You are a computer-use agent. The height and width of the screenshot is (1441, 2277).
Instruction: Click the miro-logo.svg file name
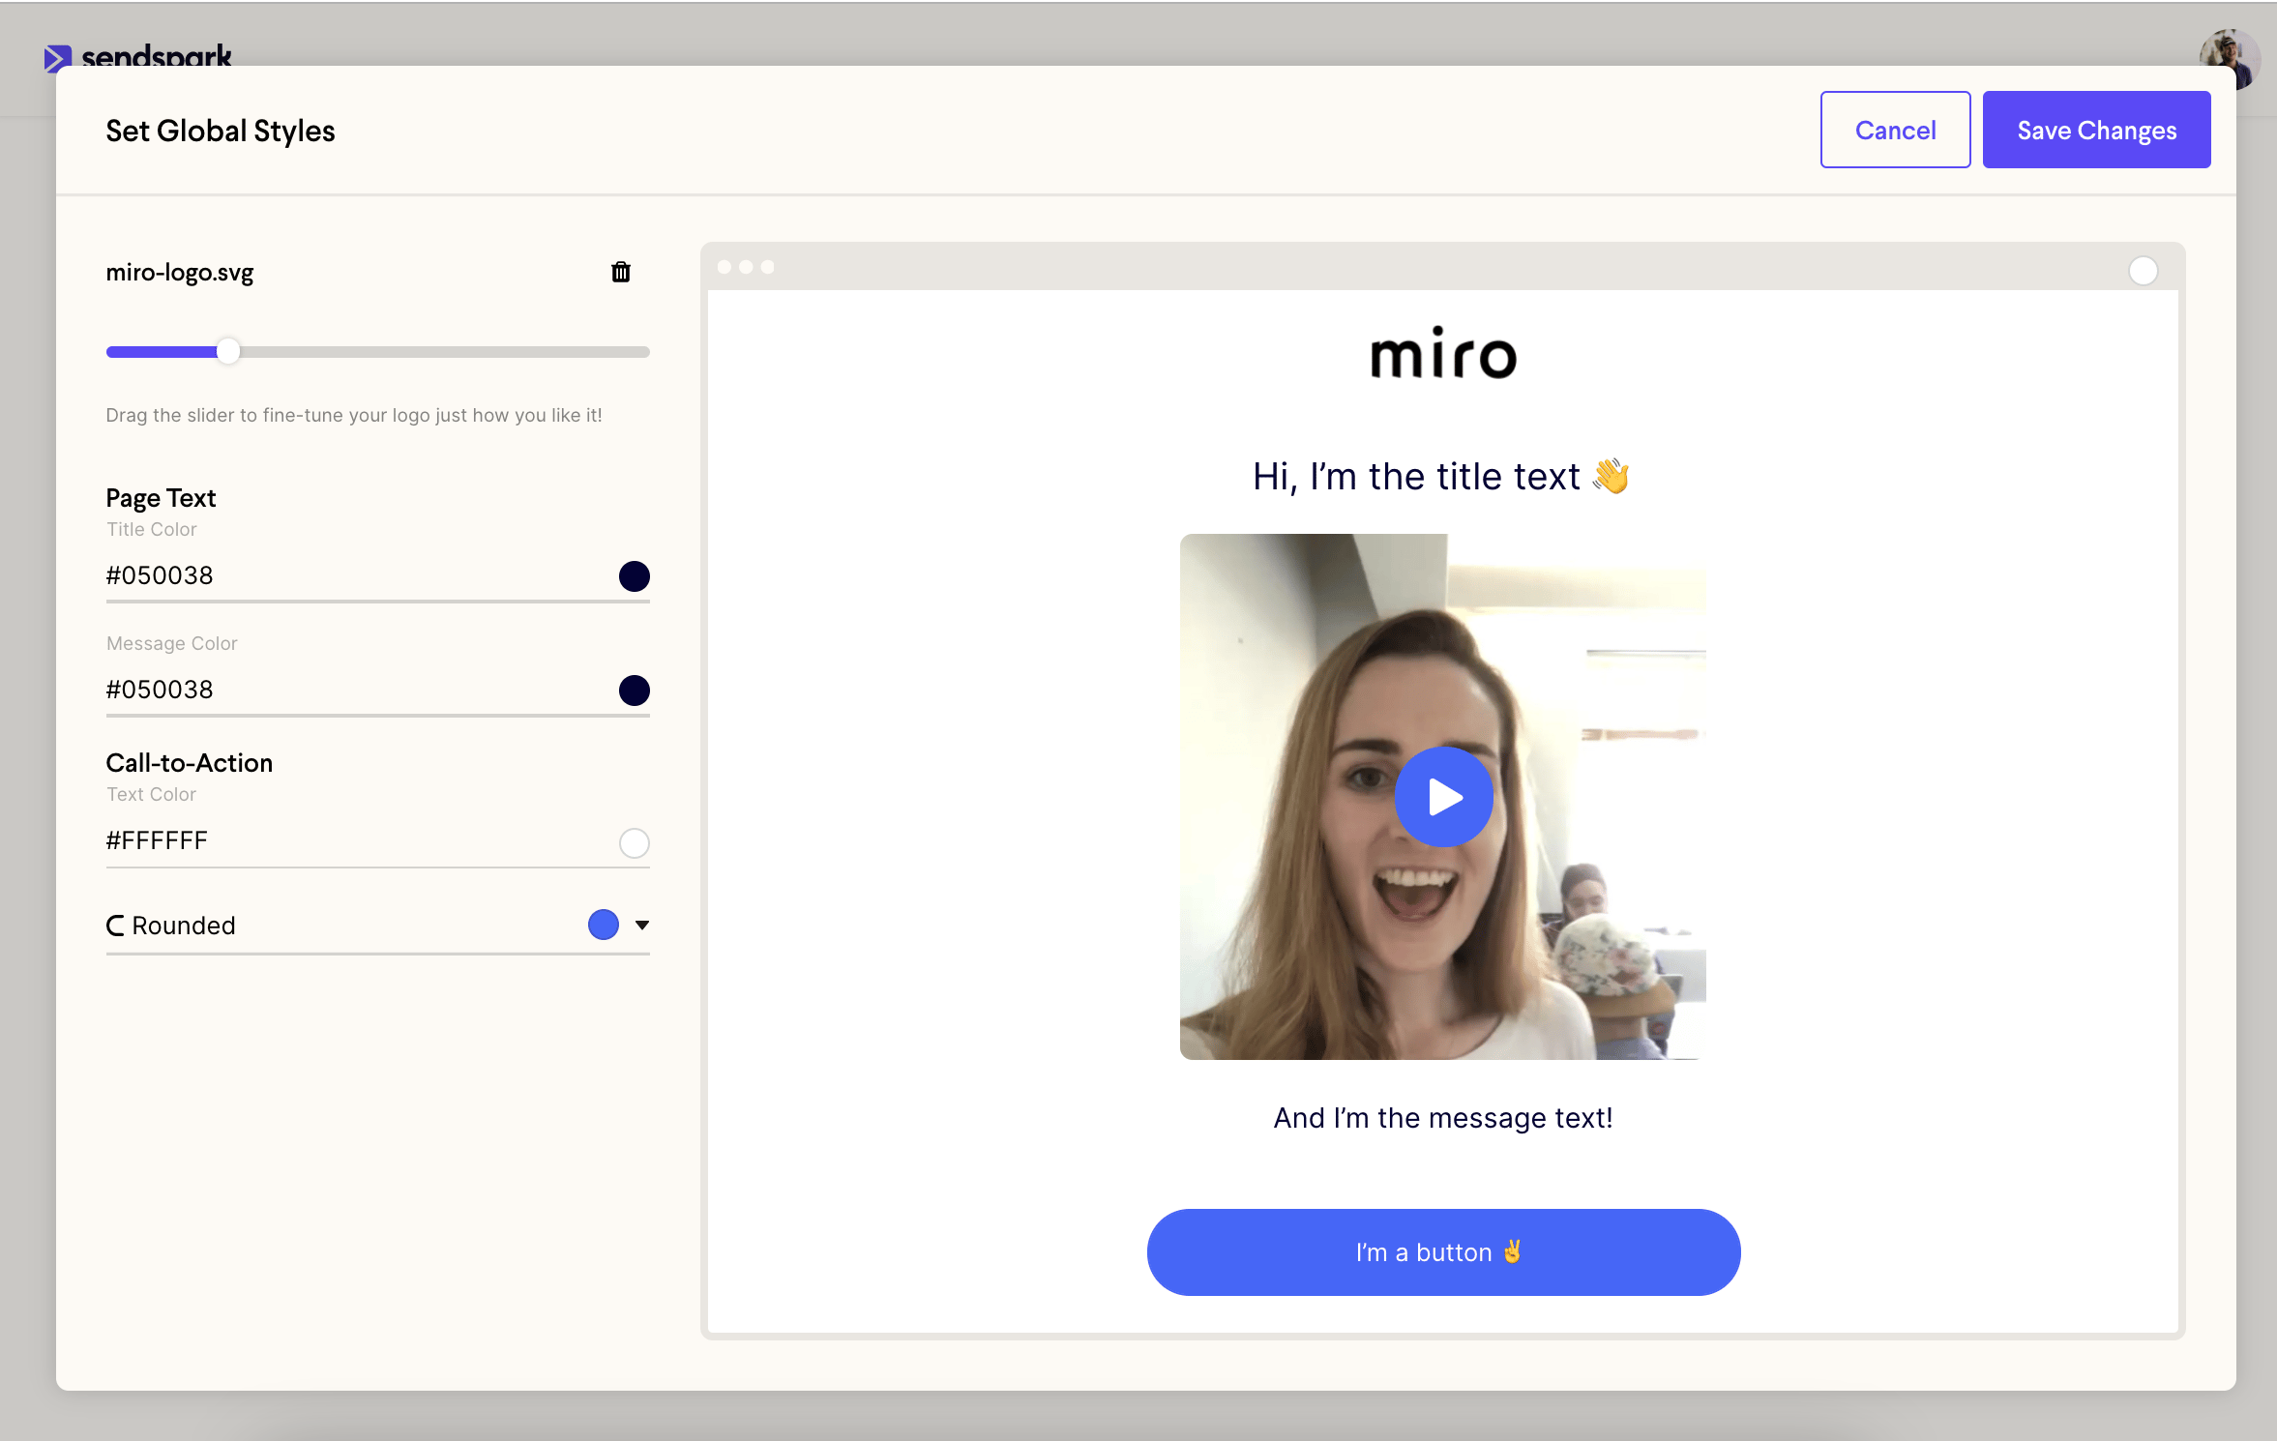[x=180, y=273]
